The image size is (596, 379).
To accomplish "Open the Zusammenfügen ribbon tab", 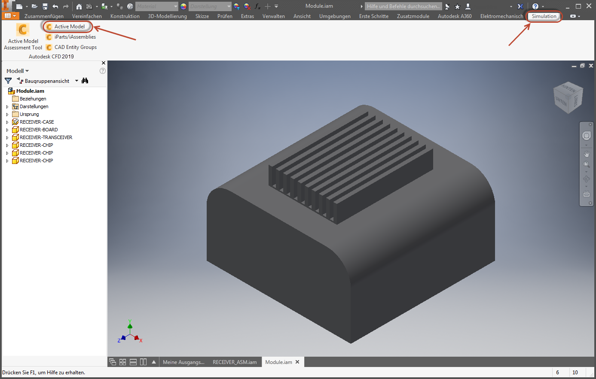I will click(x=44, y=16).
